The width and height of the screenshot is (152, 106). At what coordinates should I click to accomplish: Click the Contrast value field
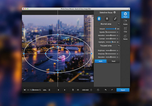coord(118,39)
